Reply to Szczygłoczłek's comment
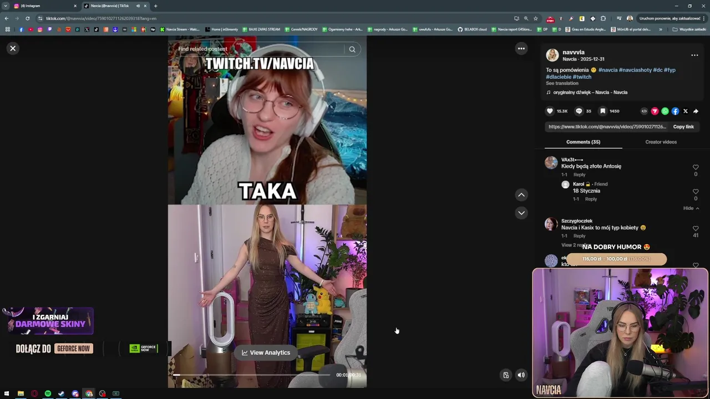This screenshot has height=399, width=710. point(579,236)
